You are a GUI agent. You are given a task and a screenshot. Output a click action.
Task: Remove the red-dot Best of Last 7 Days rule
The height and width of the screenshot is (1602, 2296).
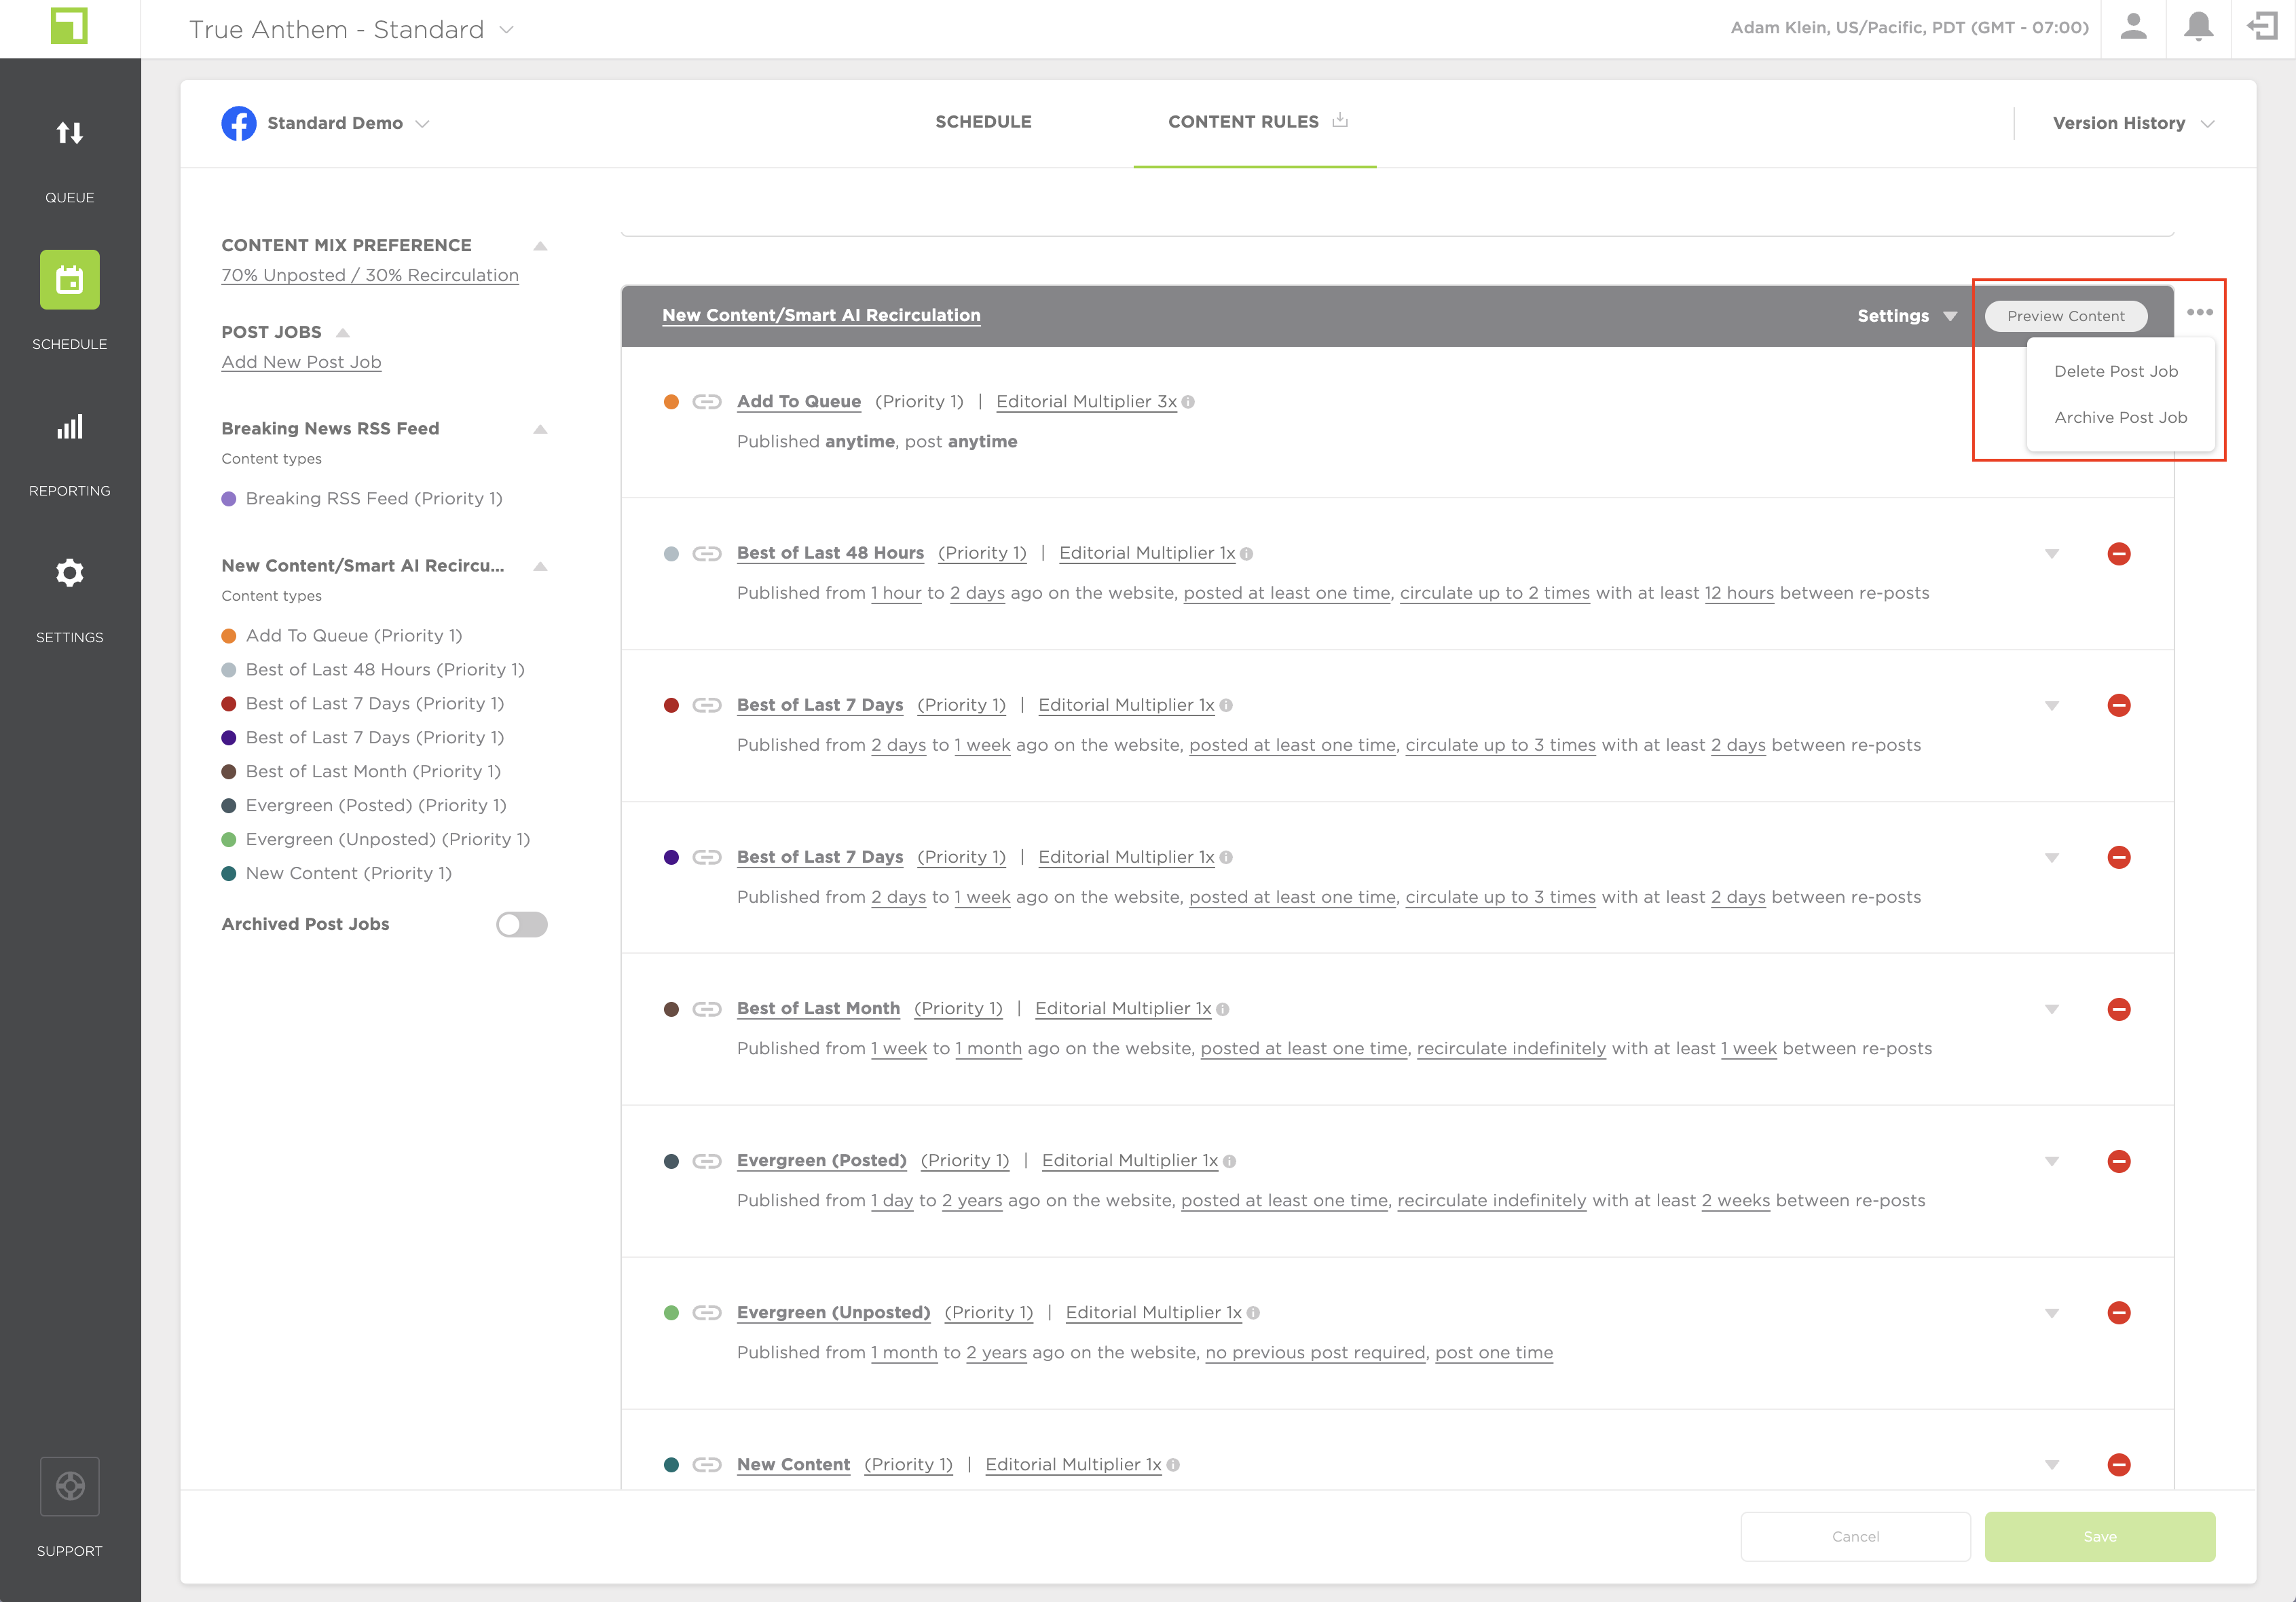pyautogui.click(x=2119, y=706)
